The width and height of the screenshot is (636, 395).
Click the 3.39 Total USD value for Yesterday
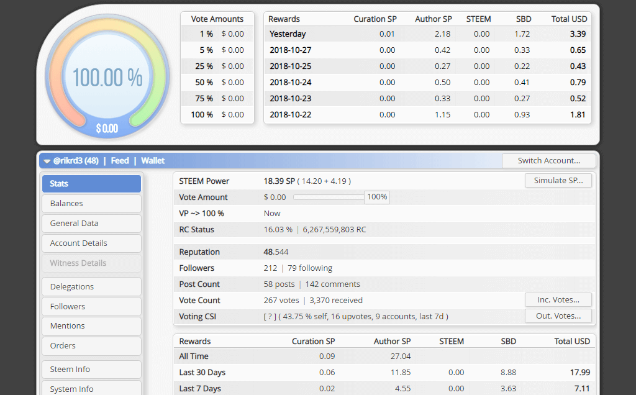pos(578,34)
